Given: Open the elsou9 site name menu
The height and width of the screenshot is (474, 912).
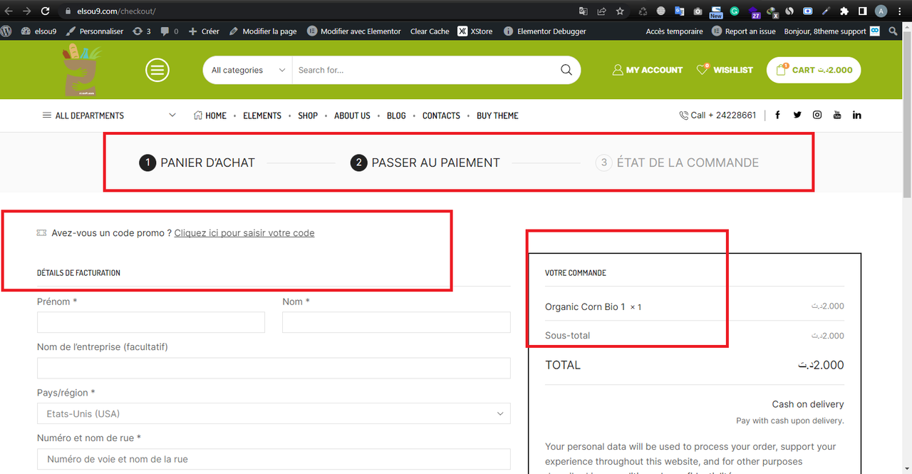Looking at the screenshot, I should click(x=39, y=31).
